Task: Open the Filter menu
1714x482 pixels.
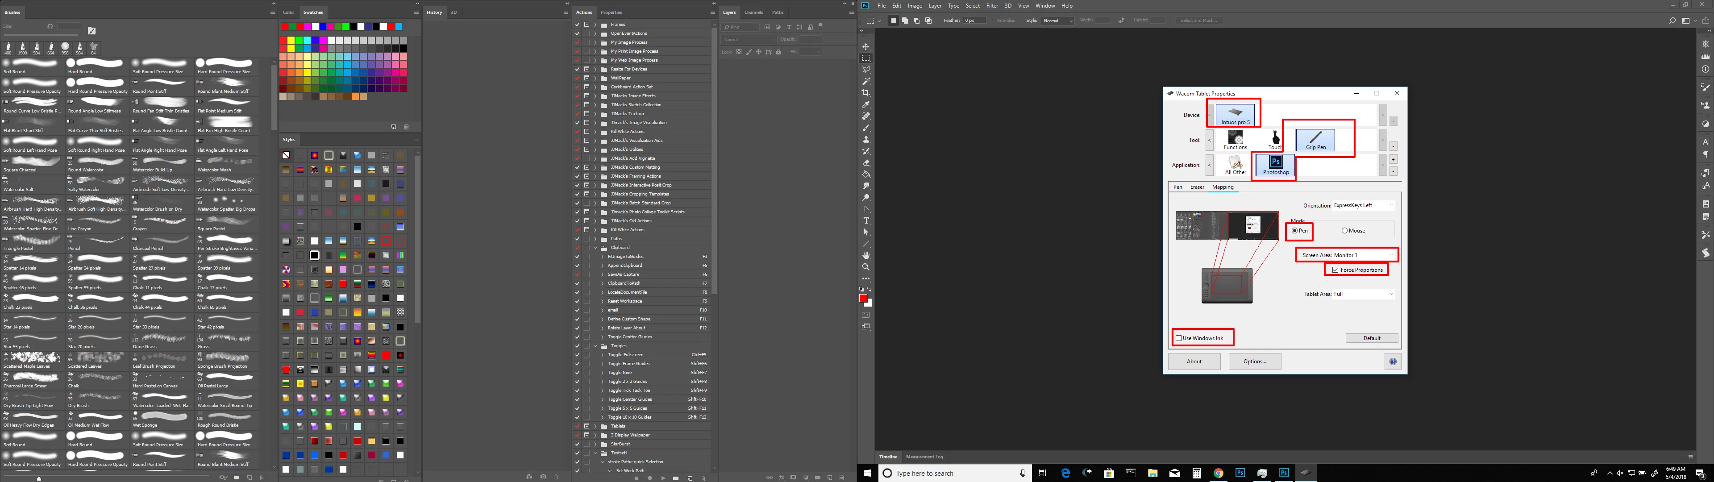Action: coord(992,5)
